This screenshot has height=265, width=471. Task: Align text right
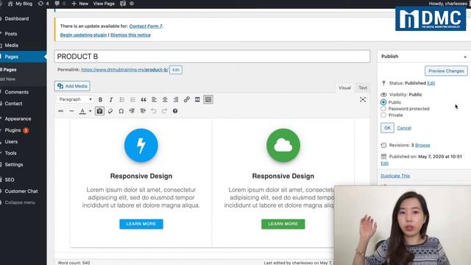point(176,99)
